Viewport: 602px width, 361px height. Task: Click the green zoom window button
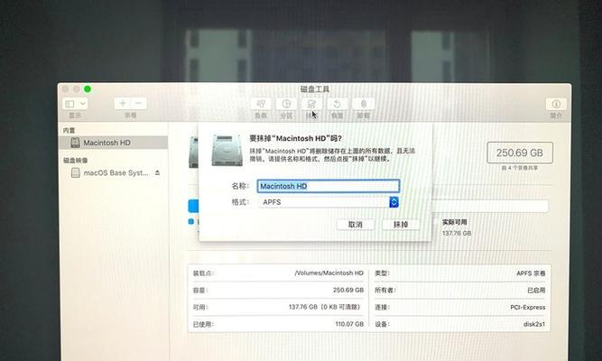tap(88, 89)
